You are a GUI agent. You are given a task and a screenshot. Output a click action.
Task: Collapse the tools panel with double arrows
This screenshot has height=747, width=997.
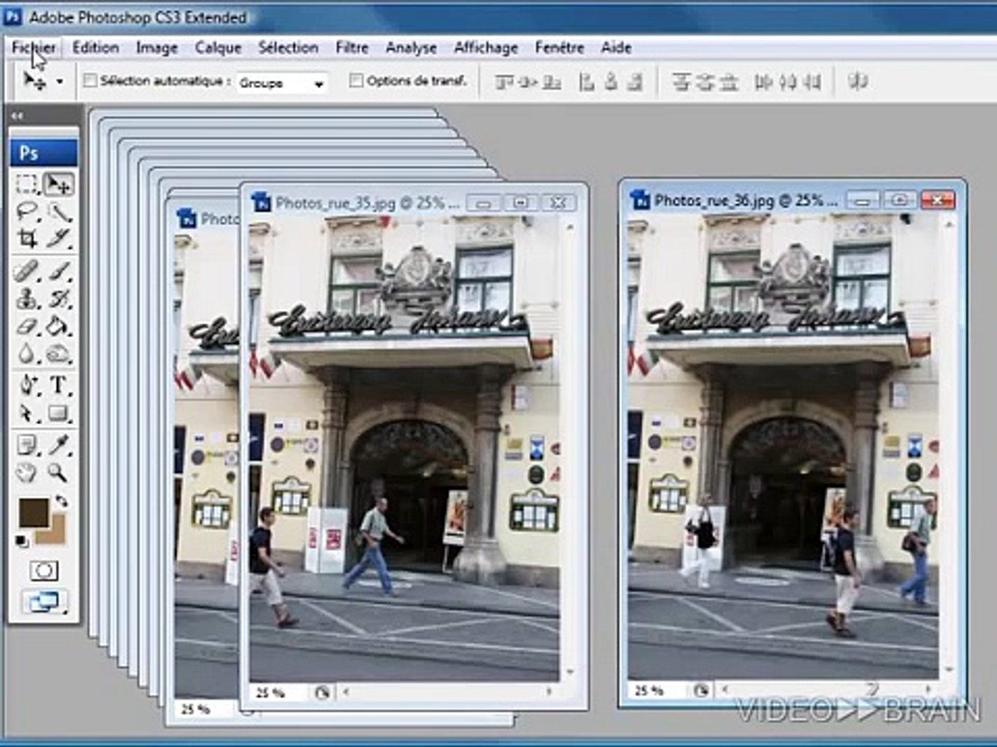pos(17,116)
